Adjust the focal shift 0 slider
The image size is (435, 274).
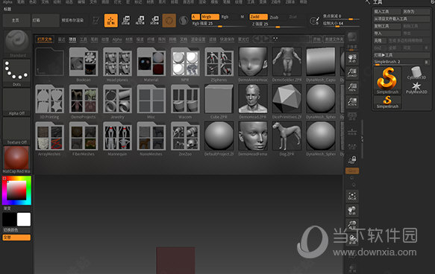click(341, 17)
